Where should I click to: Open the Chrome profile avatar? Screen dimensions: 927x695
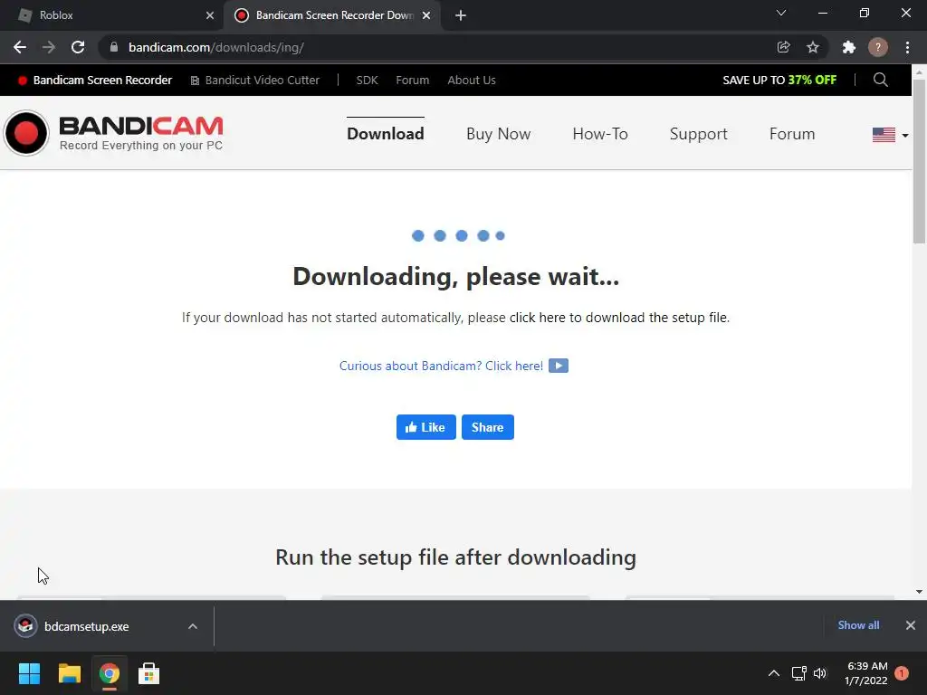878,47
